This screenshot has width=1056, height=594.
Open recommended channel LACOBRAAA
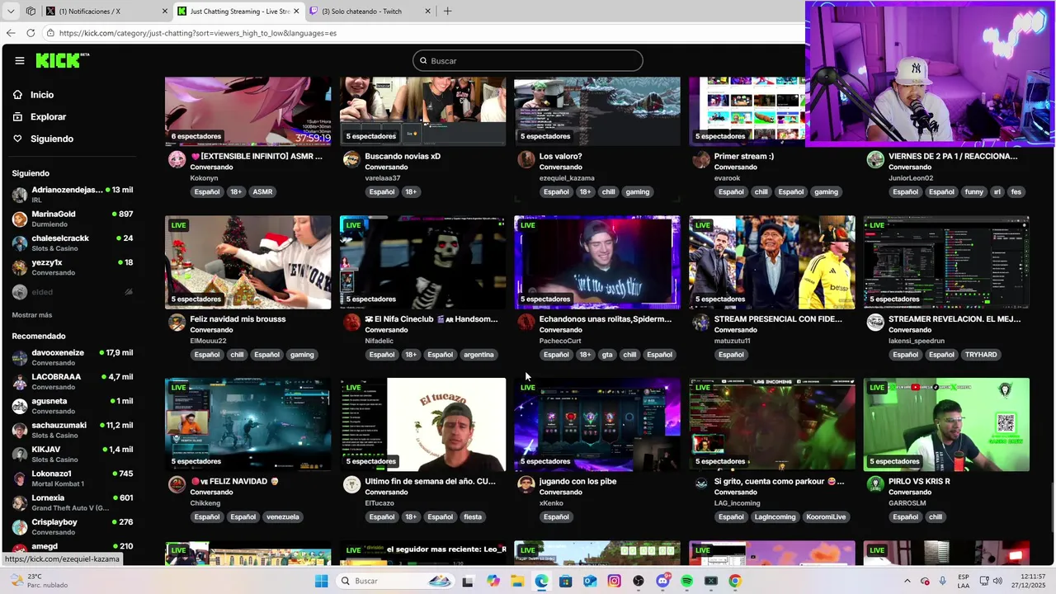73,381
